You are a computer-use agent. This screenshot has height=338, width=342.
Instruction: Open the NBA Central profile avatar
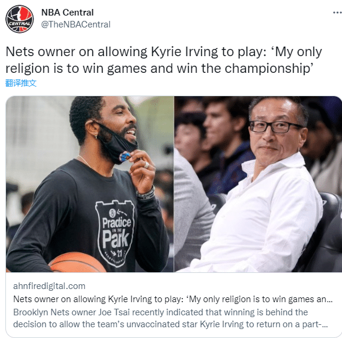coord(20,19)
